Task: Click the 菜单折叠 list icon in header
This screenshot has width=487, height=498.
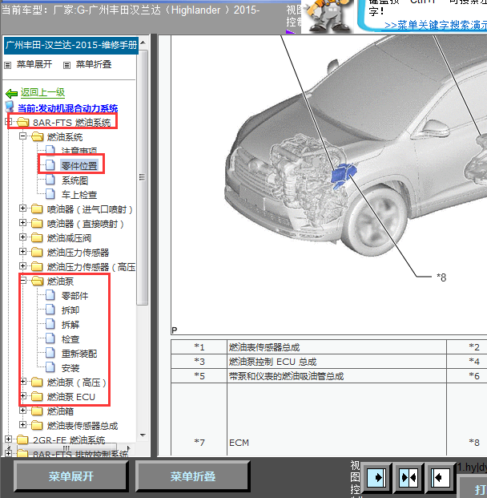Action: [x=66, y=65]
